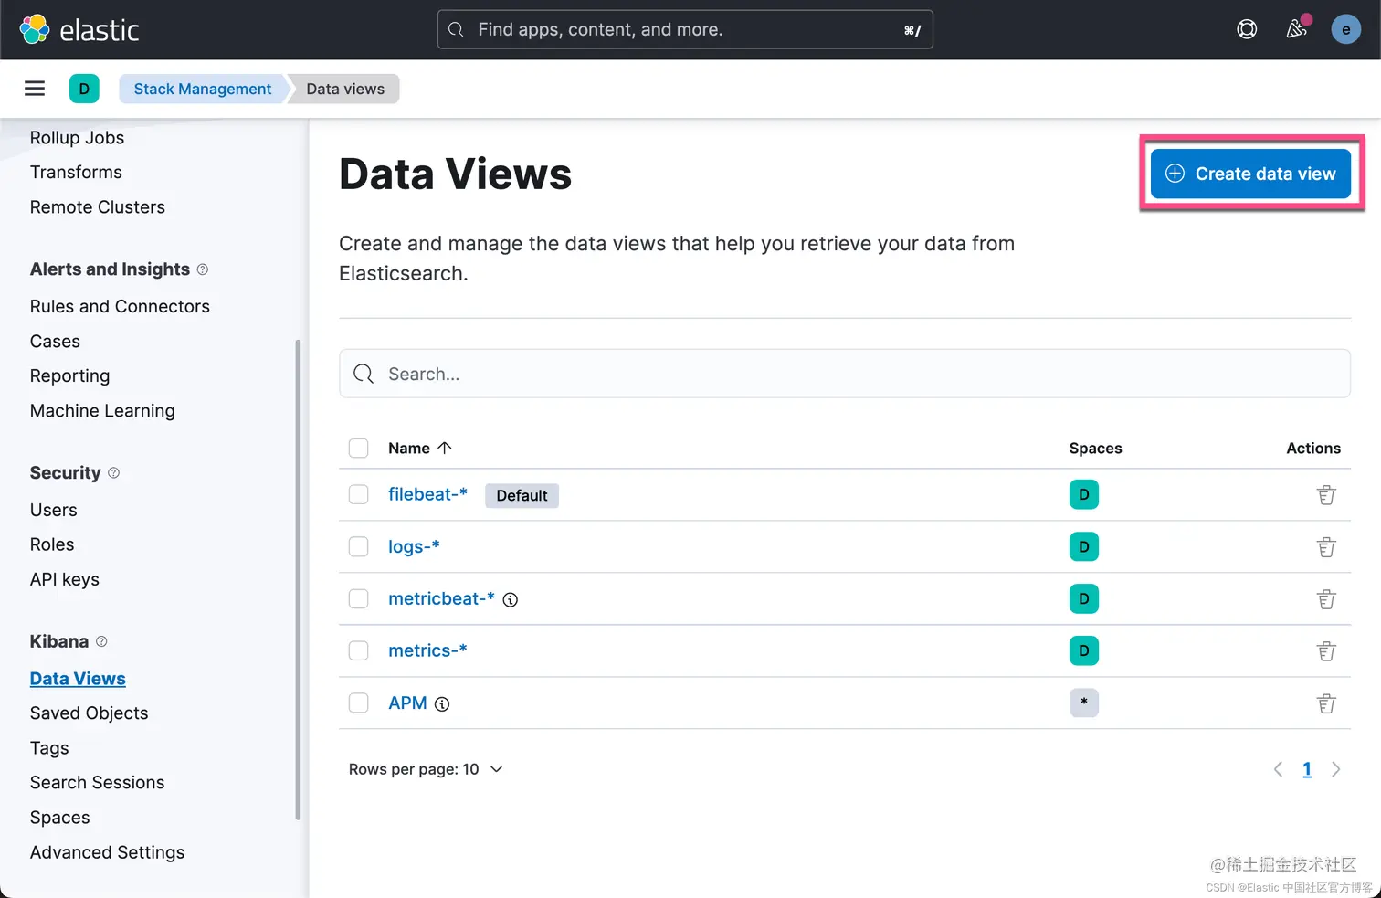Click the Elastic logo
This screenshot has height=898, width=1381.
tap(79, 30)
